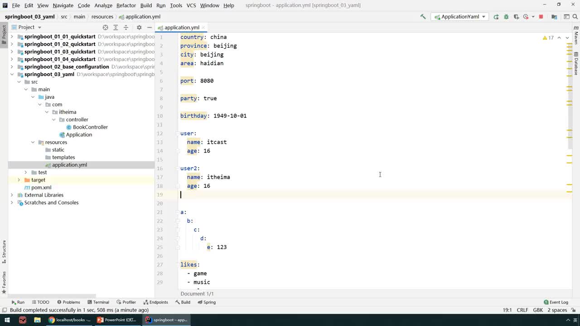The image size is (580, 326).
Task: Select opened file with the locate icon
Action: coord(106,27)
